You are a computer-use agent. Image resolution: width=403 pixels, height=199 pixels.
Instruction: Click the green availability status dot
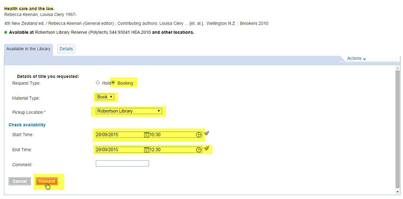[6, 32]
